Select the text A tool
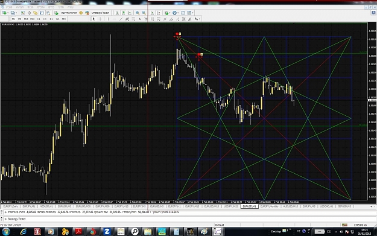Viewport: 377px width, 236px height. click(x=139, y=19)
